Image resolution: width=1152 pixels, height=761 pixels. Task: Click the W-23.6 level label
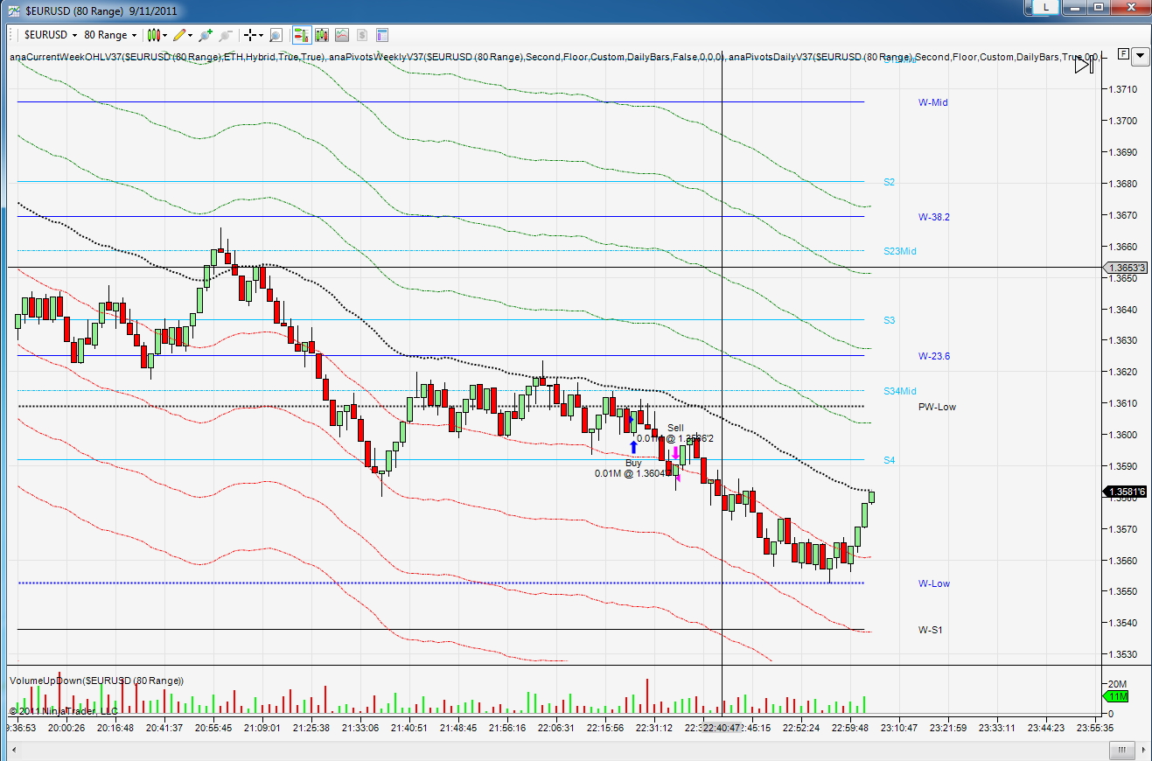point(934,356)
